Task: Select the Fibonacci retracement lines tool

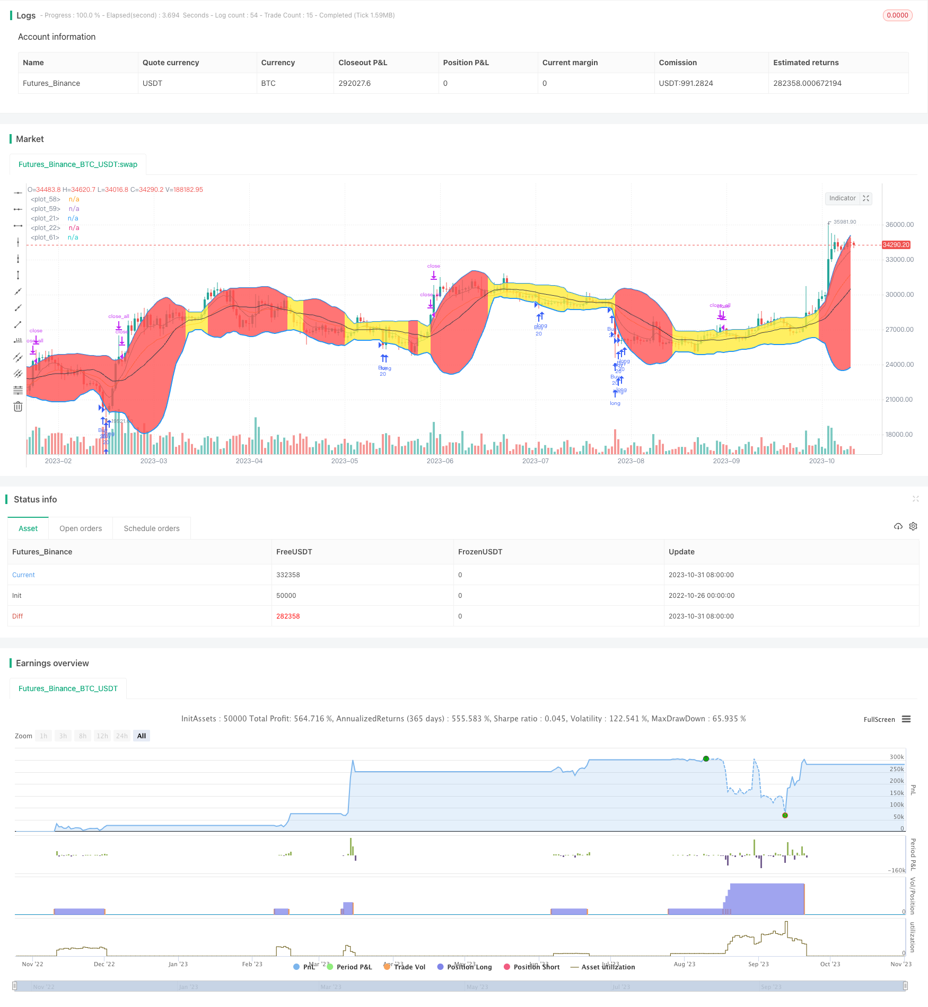Action: tap(18, 390)
